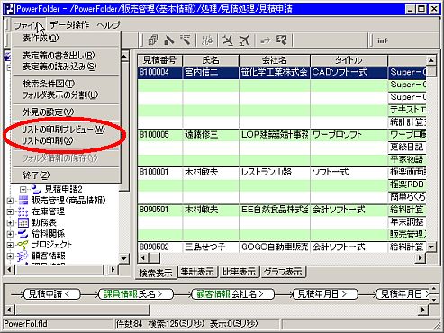Click the 氏名 column header
Screen dimensions: 444x333
[x=211, y=60]
